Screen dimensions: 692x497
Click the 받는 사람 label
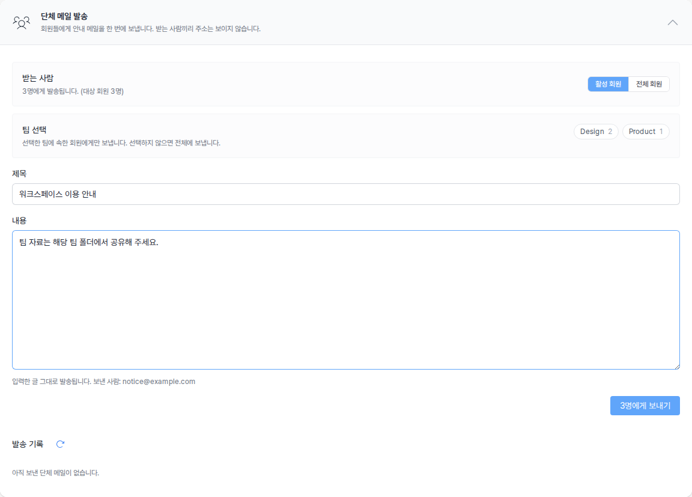click(x=38, y=78)
